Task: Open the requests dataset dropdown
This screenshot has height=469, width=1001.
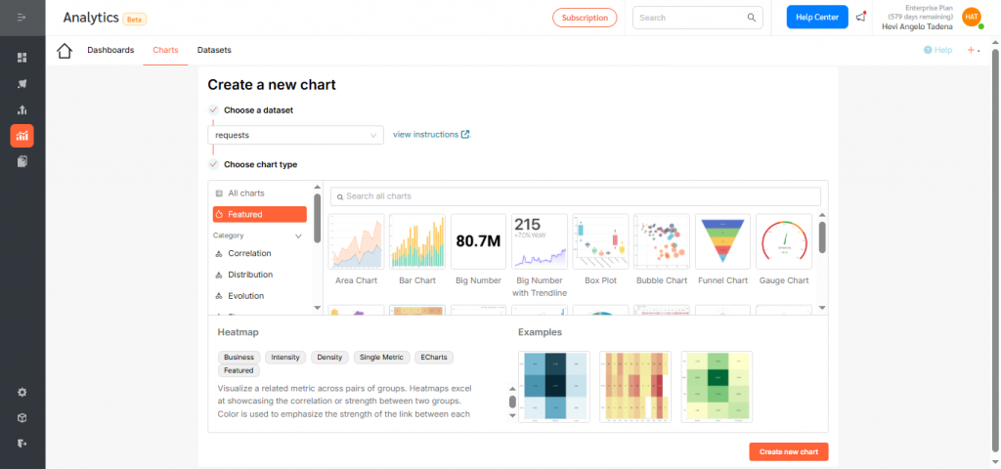Action: point(295,135)
